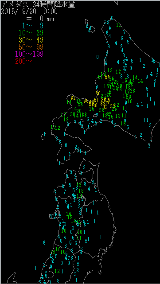160x284 pixels.
Task: Select the yellow 44 rainfall reading
Action: tap(92, 102)
